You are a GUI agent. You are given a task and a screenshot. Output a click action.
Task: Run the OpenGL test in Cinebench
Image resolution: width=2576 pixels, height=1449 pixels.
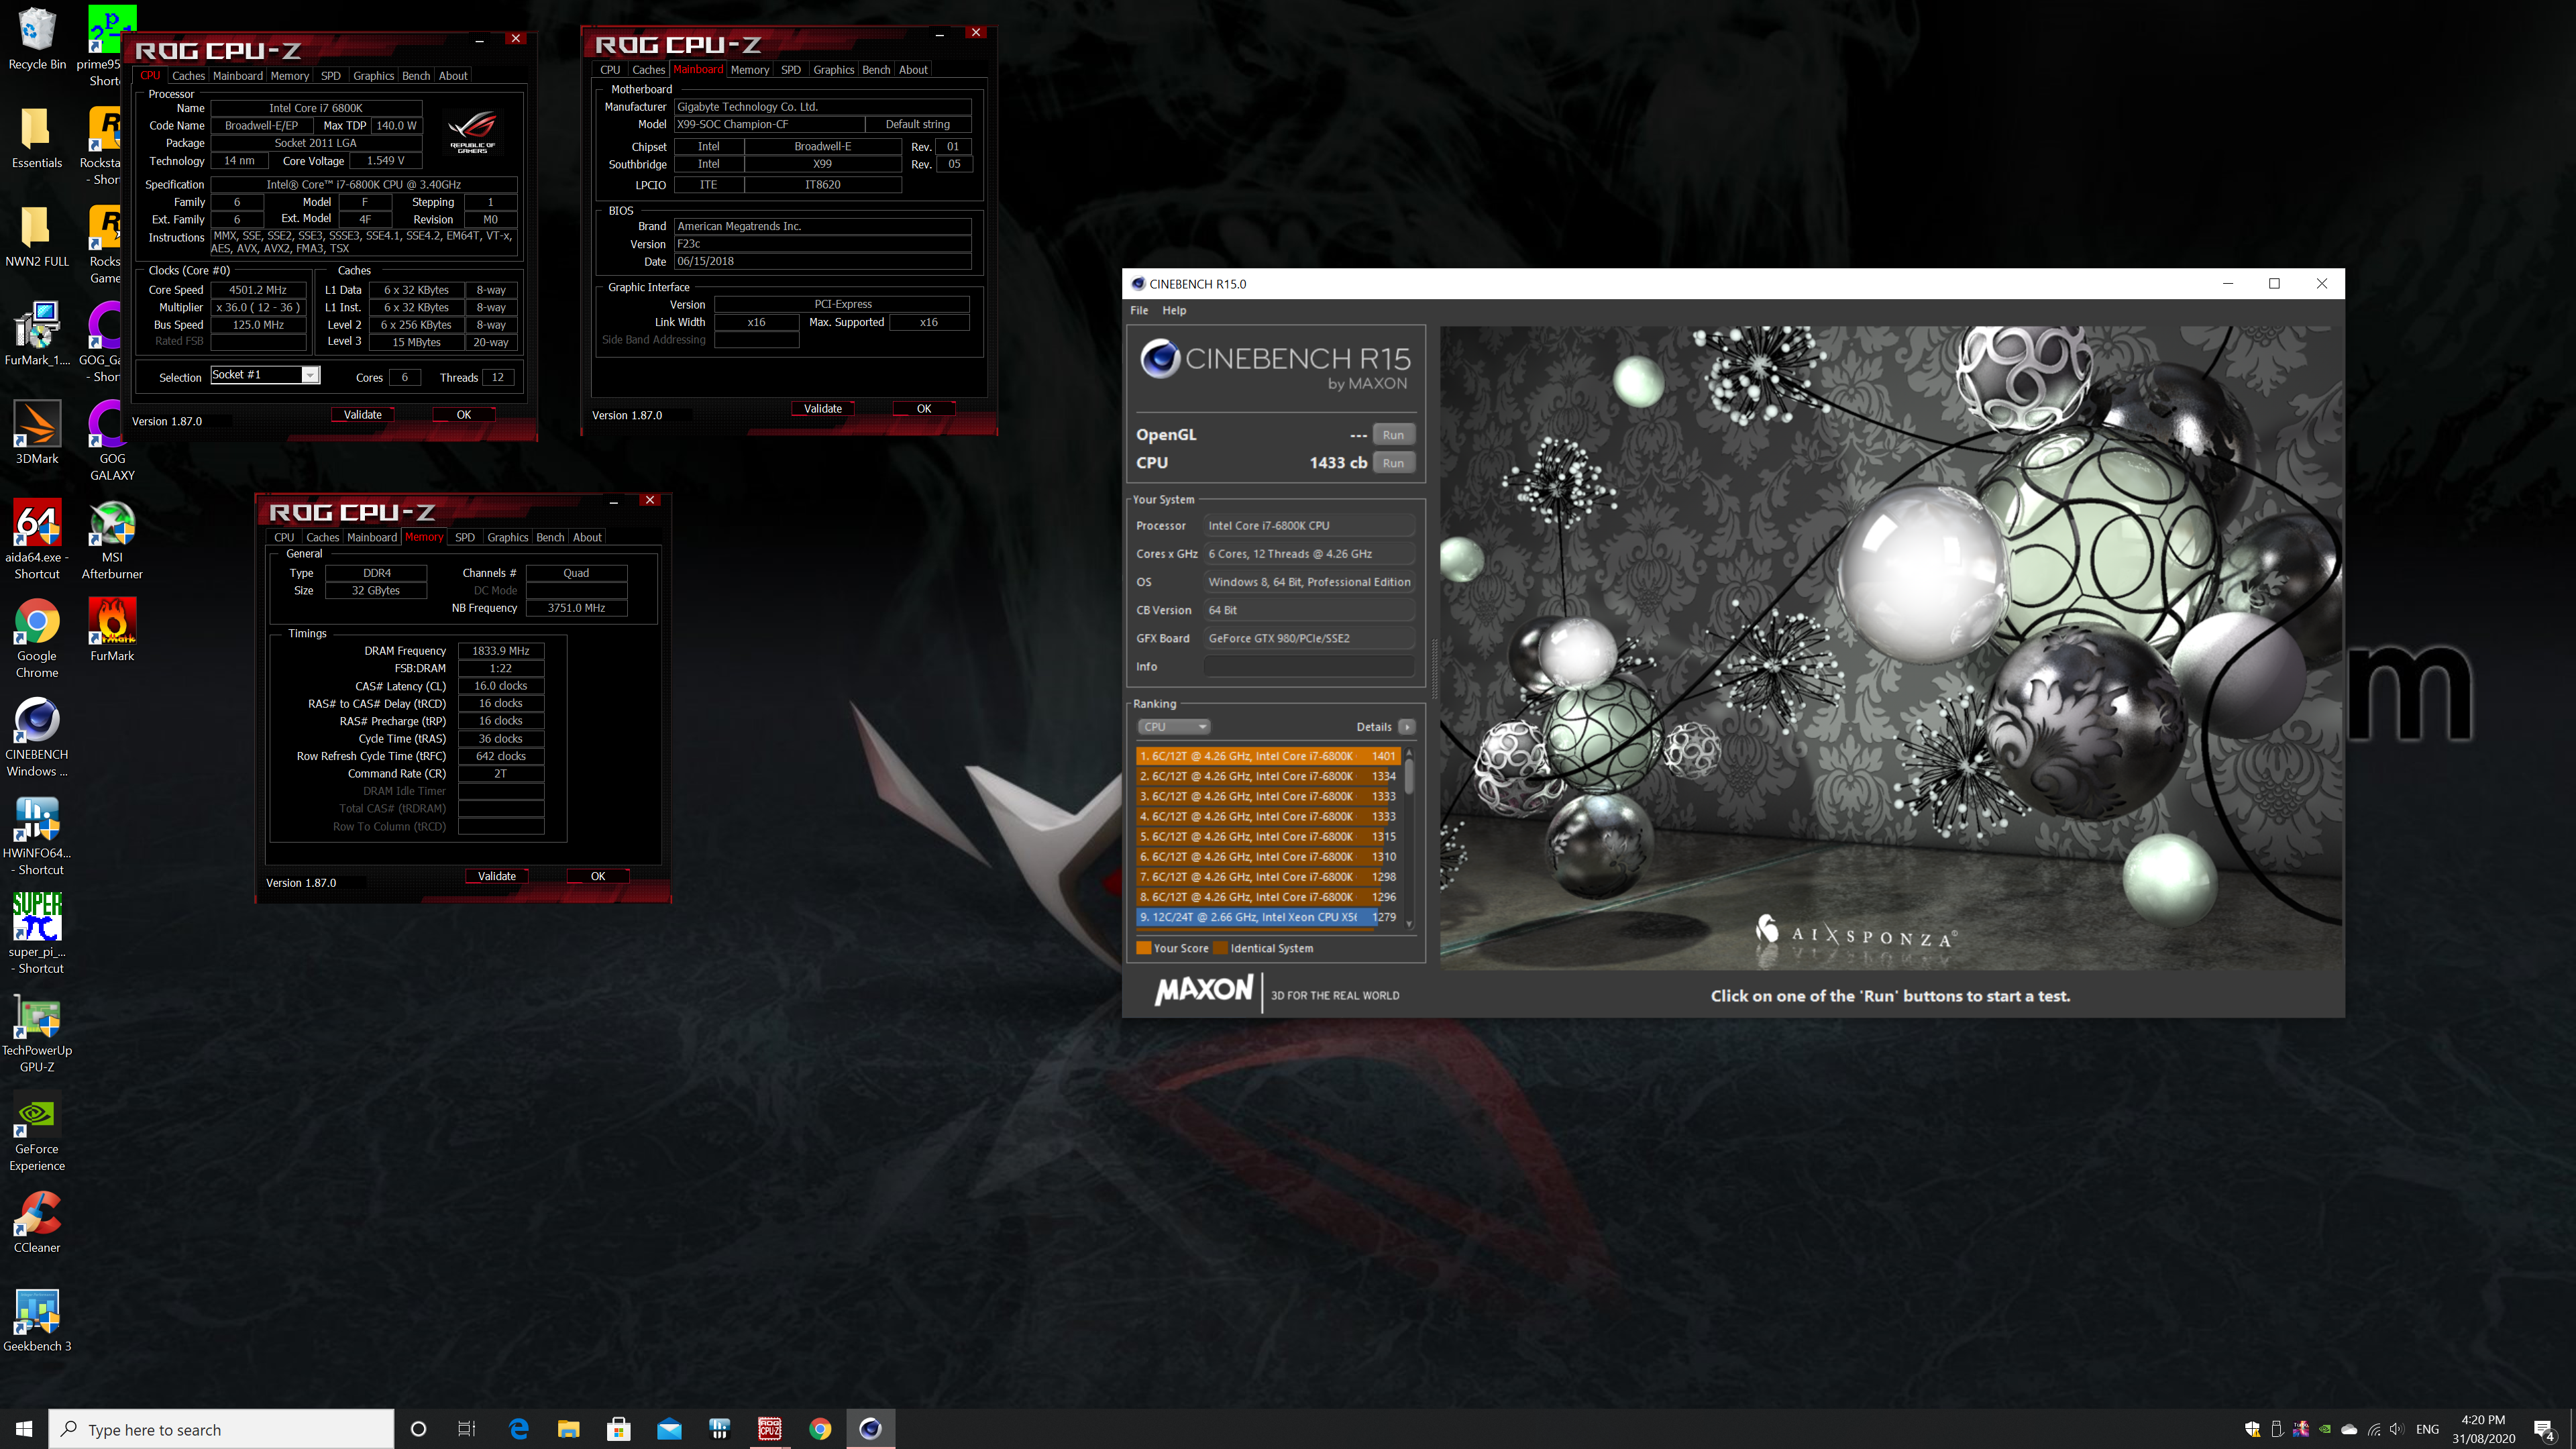[1393, 435]
